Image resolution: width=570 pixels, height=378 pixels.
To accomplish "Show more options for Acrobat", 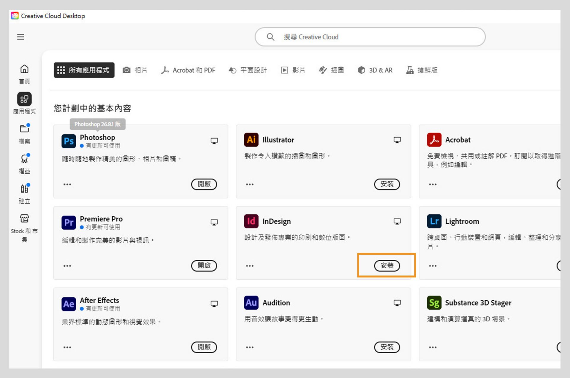I will point(433,184).
